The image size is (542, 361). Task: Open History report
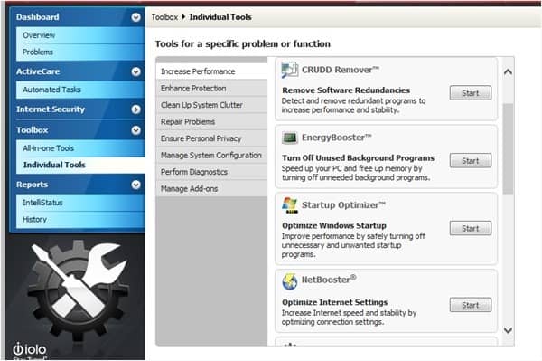(x=79, y=220)
